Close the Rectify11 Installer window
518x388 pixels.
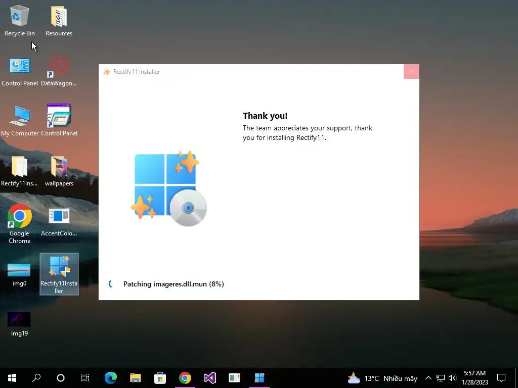coord(411,72)
